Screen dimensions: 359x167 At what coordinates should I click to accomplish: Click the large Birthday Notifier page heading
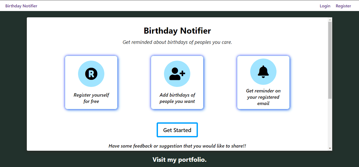point(177,31)
